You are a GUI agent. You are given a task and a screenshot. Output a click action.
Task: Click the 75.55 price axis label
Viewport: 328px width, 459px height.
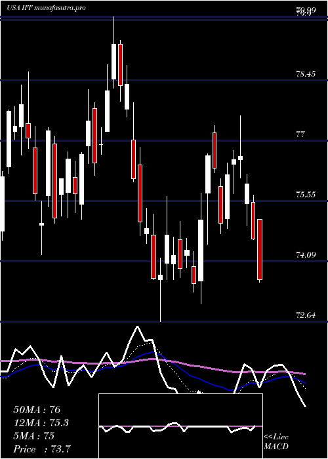pos(306,195)
